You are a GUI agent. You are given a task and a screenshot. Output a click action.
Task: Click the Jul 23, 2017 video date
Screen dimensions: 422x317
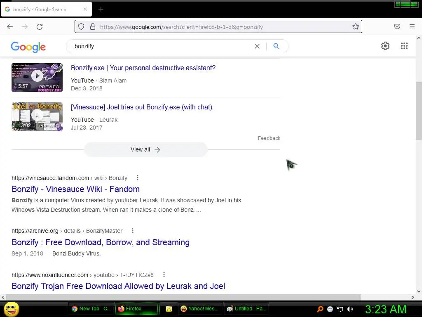pos(87,128)
